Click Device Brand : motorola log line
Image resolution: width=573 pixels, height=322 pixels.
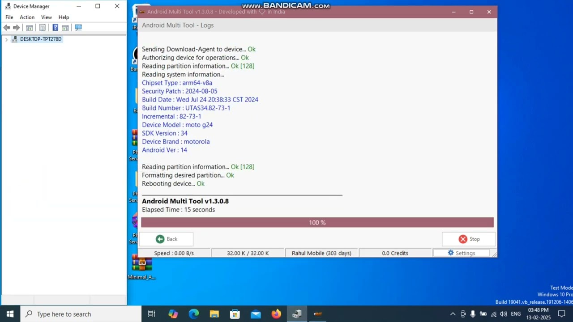175,142
